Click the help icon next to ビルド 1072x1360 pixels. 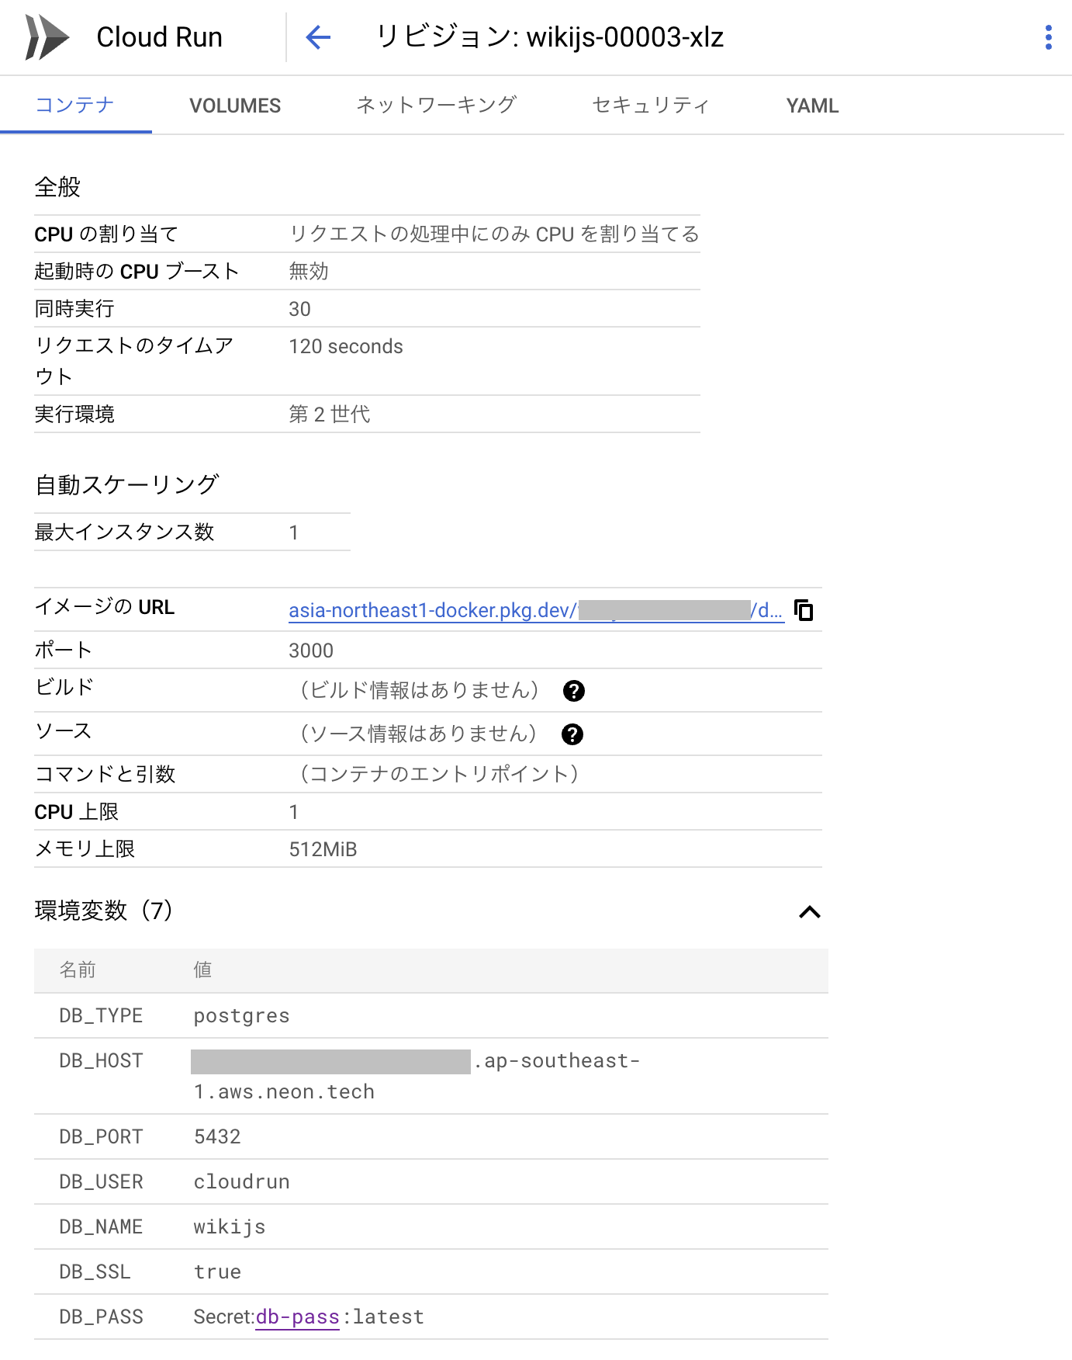tap(572, 691)
